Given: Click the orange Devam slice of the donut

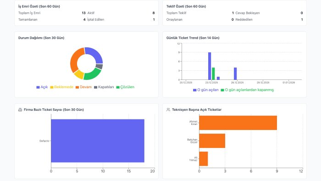Looking at the screenshot, I should (75, 60).
